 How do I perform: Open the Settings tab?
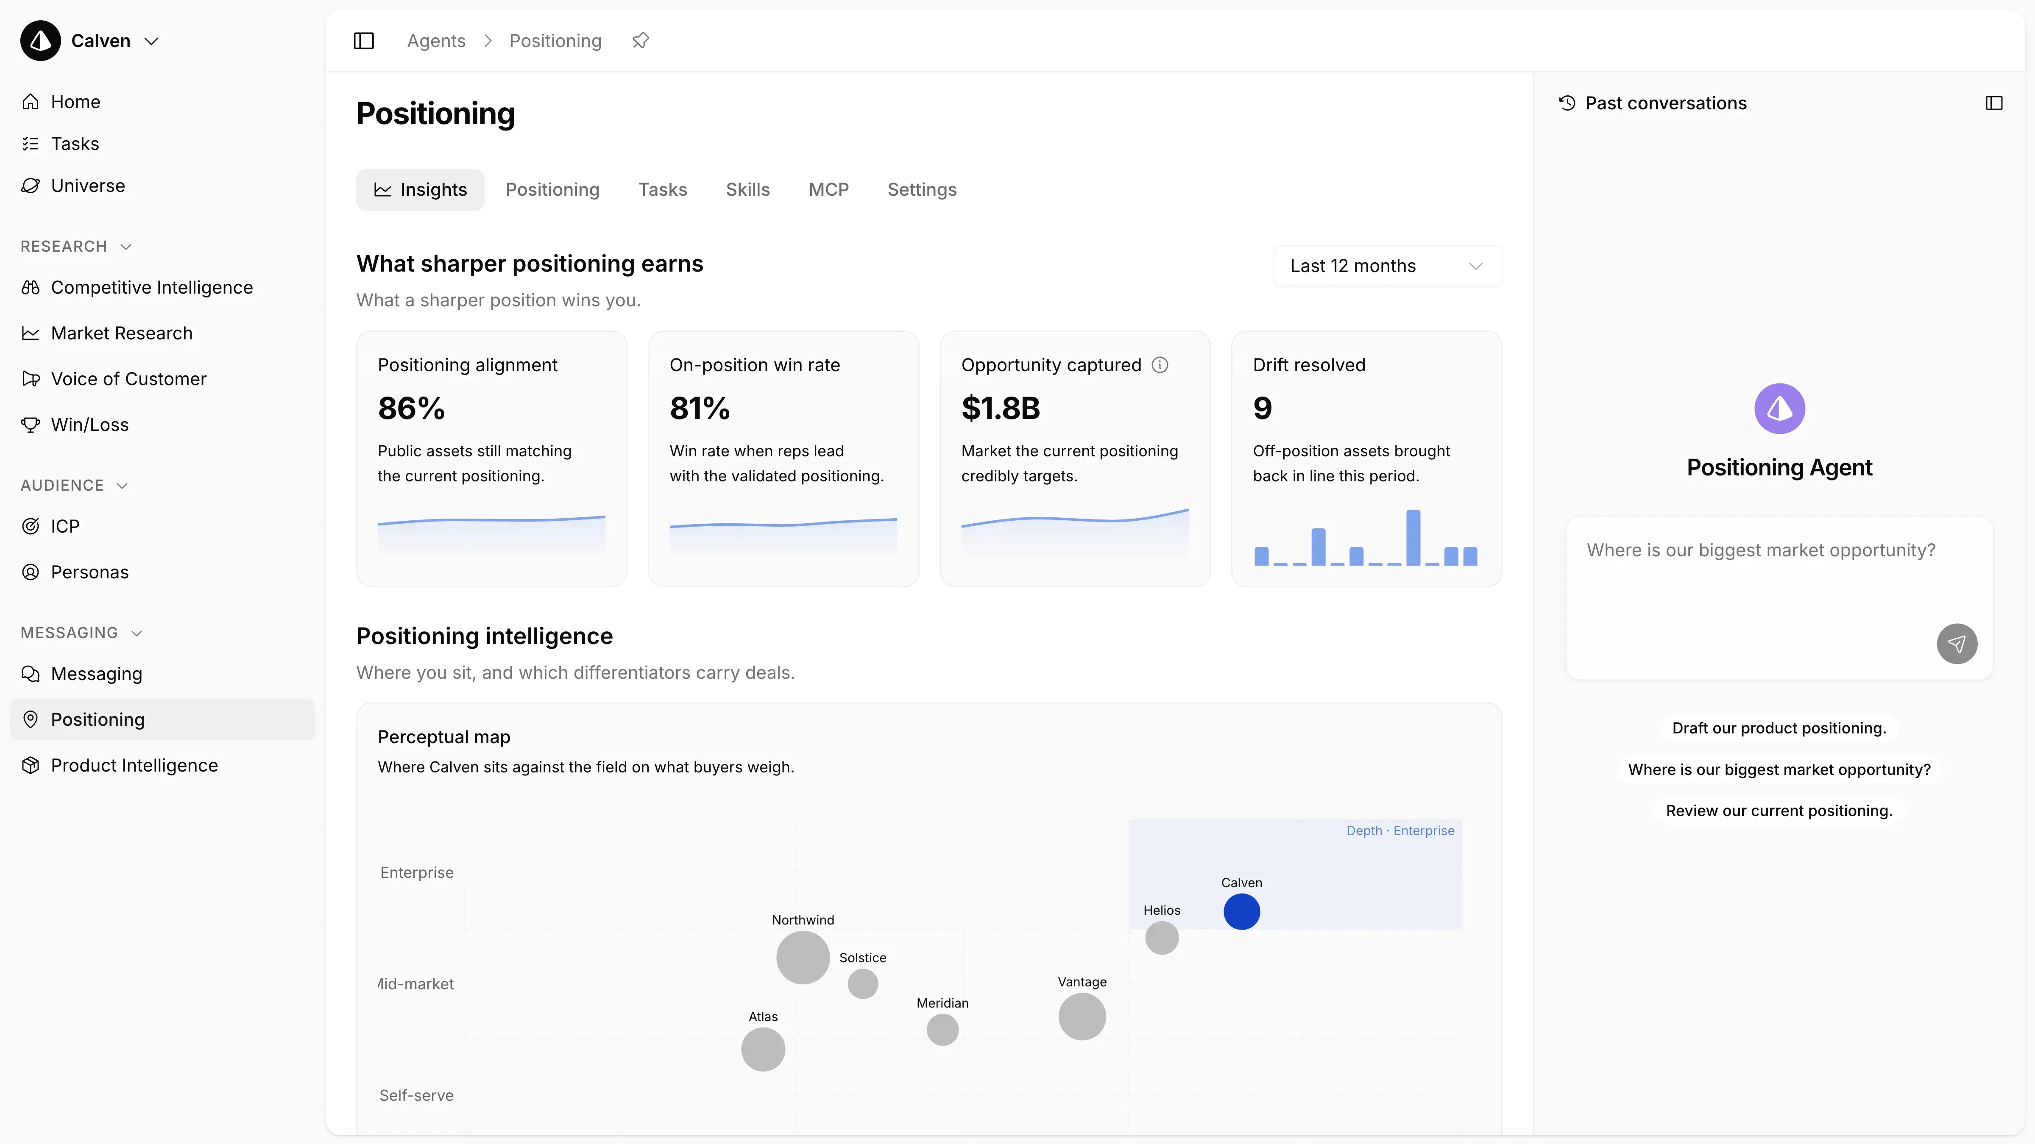pyautogui.click(x=922, y=189)
